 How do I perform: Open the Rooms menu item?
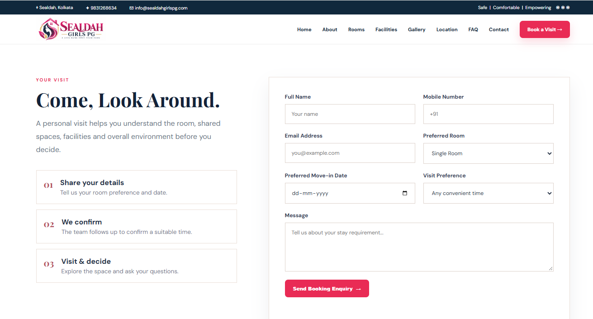tap(356, 29)
